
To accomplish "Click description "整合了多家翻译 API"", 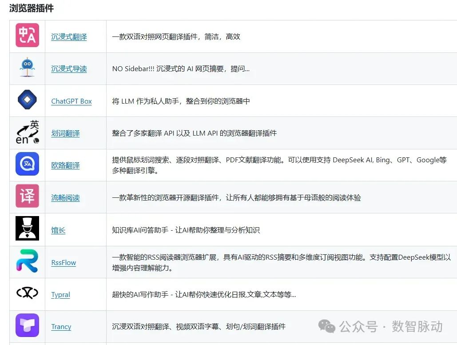I will pos(195,133).
